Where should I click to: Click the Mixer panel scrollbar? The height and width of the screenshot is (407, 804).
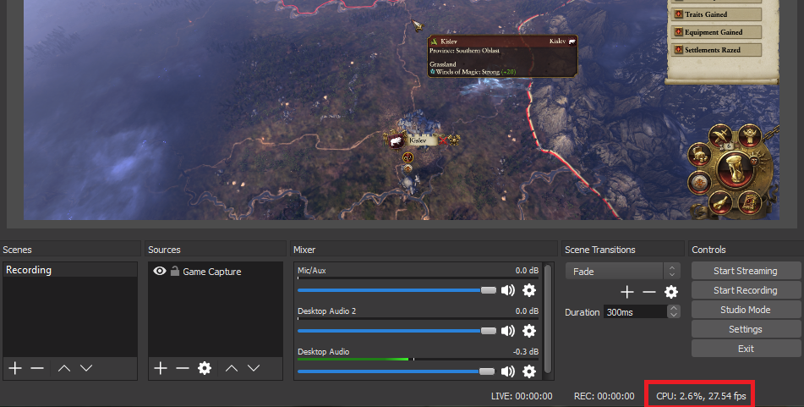(548, 319)
